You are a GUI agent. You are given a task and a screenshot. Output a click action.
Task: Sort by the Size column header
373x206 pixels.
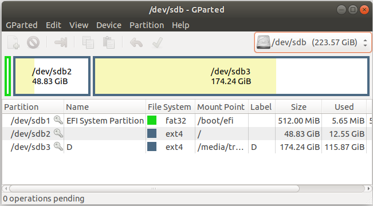point(299,107)
